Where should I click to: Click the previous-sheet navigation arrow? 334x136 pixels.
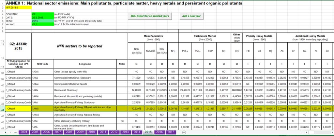5,132
